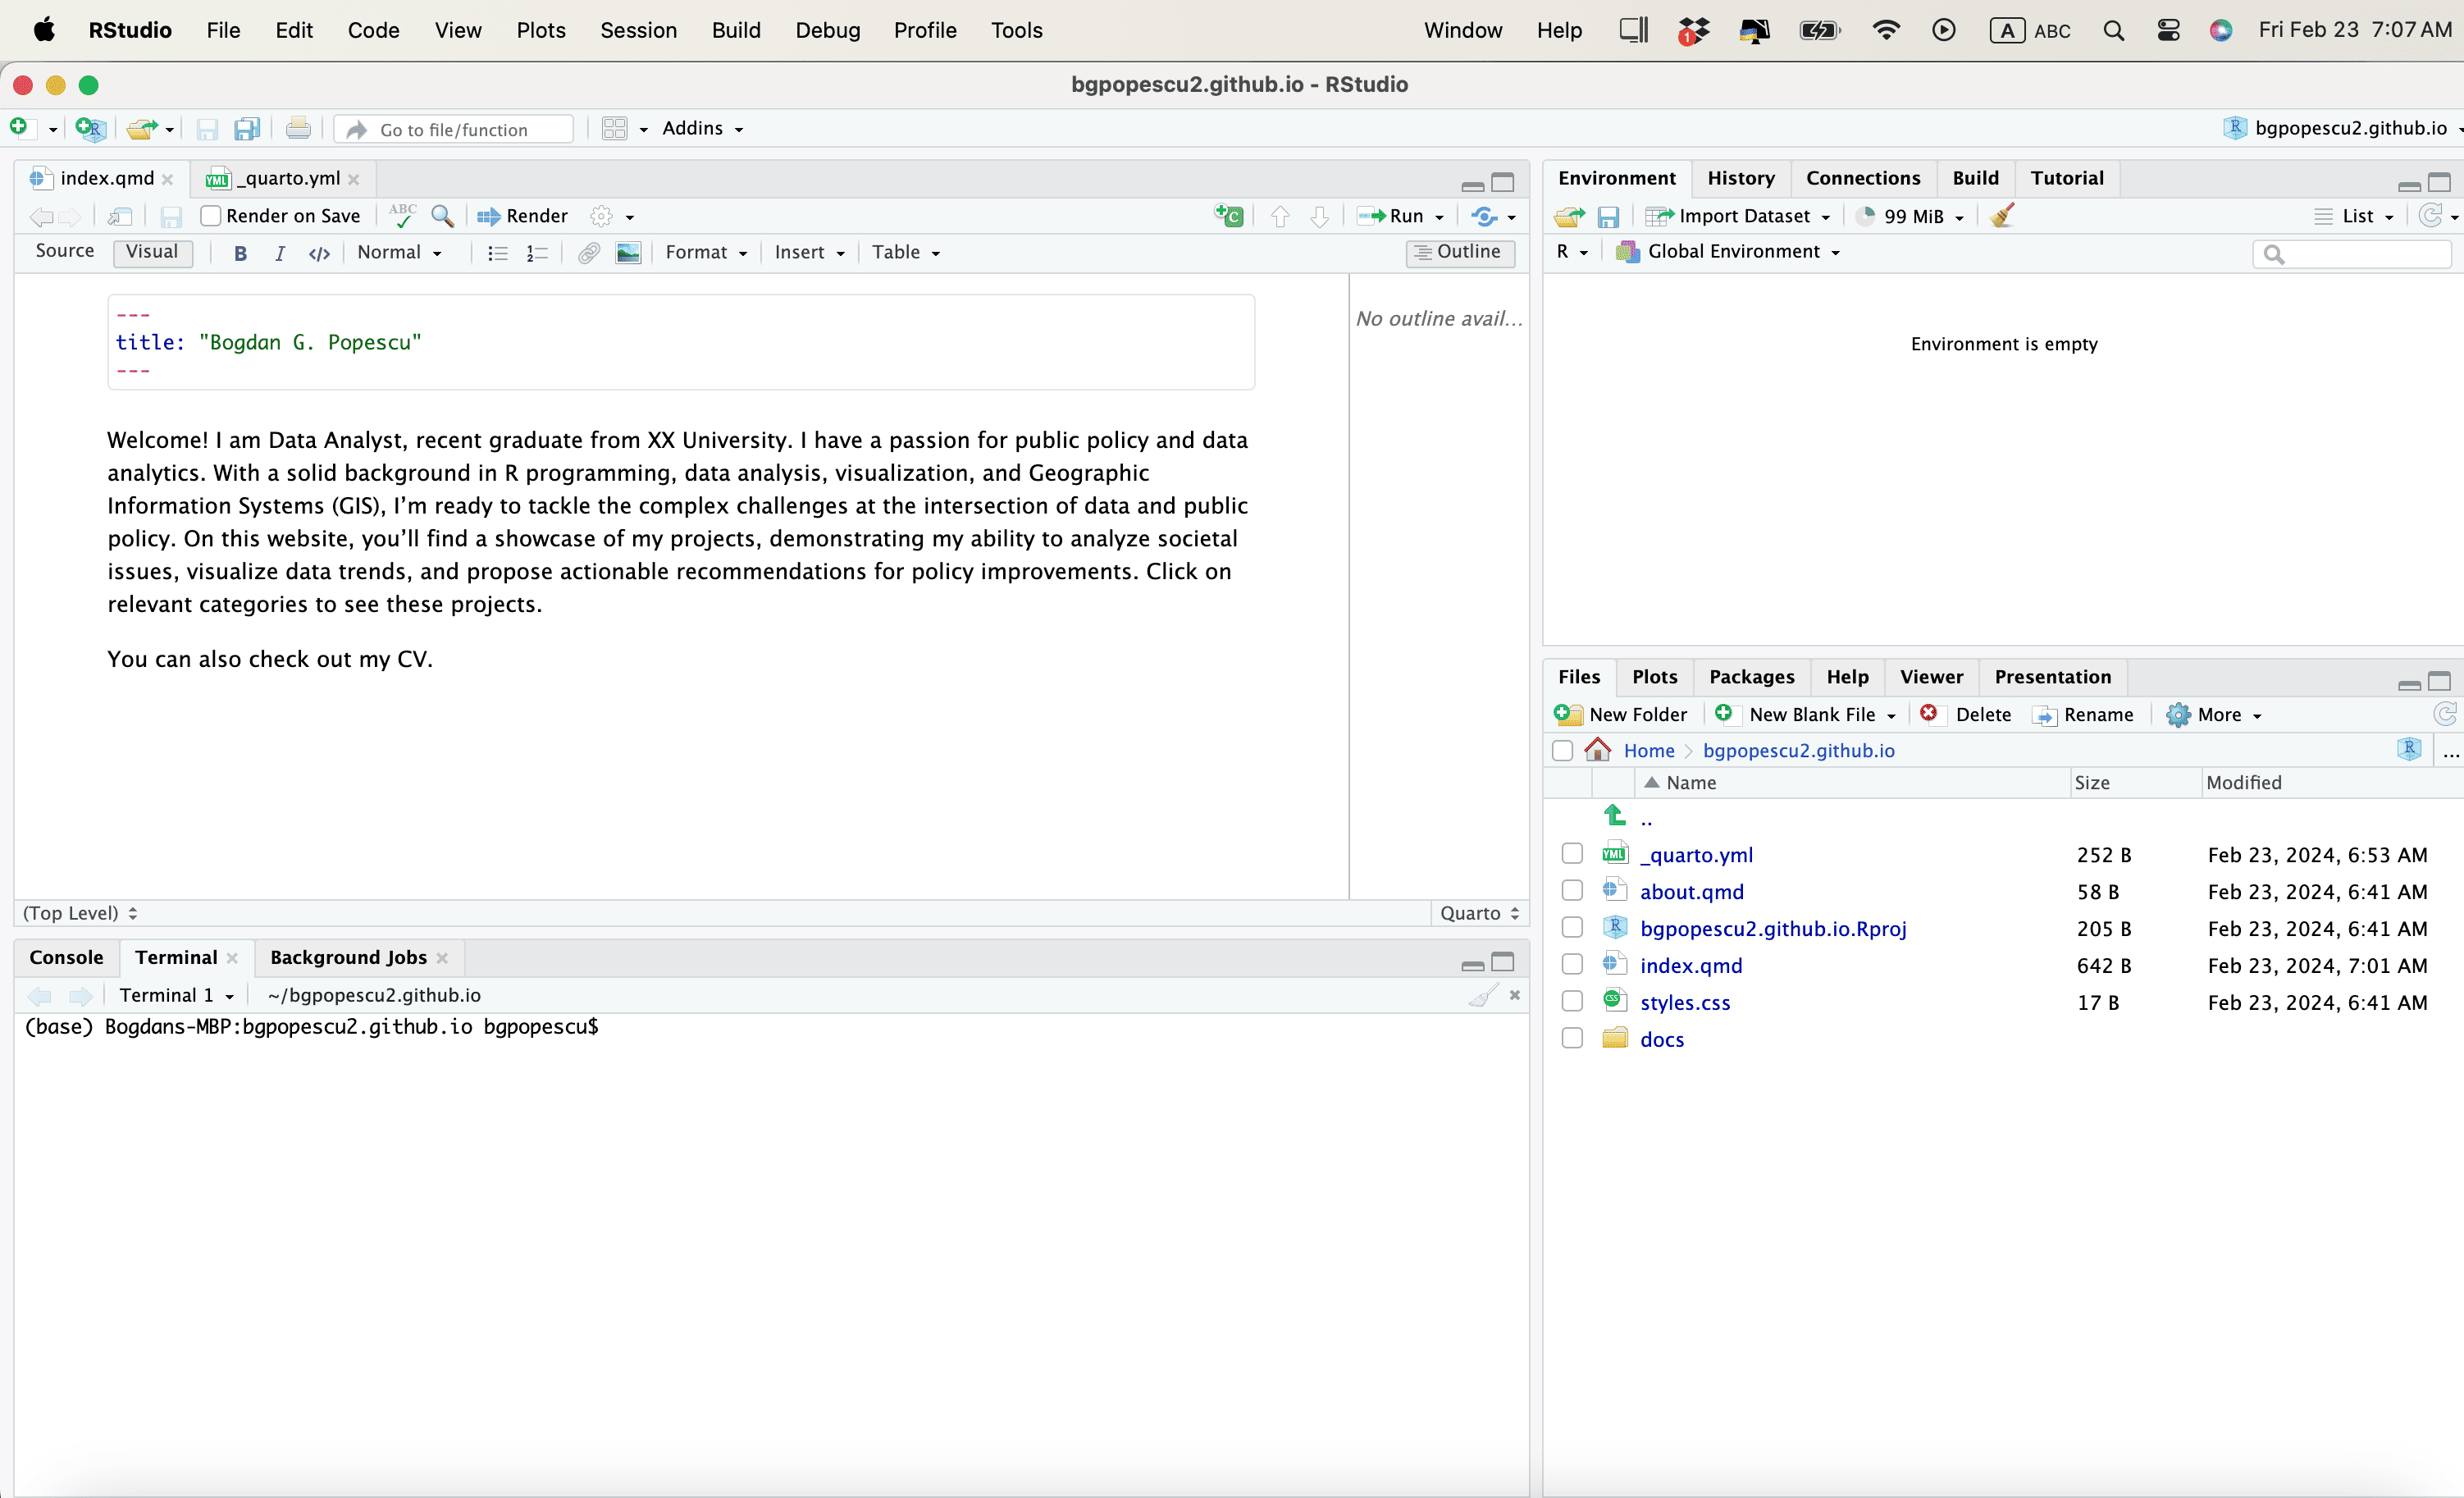2464x1498 pixels.
Task: Click the inline code formatting icon
Action: pyautogui.click(x=319, y=253)
